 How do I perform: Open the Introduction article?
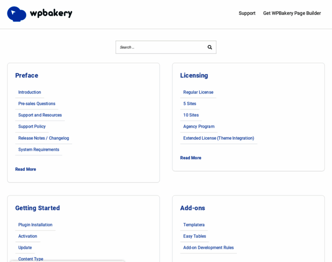coord(30,92)
